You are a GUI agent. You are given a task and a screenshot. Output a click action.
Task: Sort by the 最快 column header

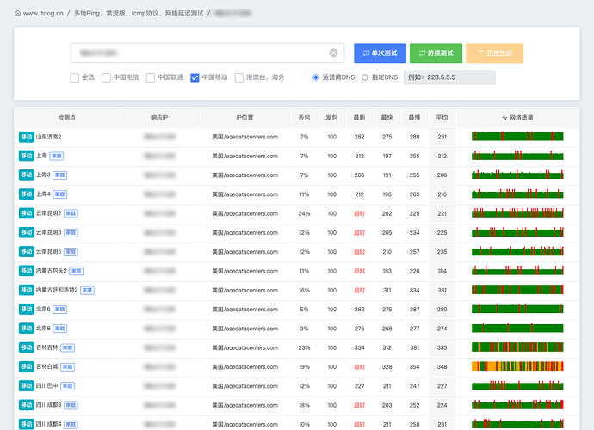tap(387, 118)
